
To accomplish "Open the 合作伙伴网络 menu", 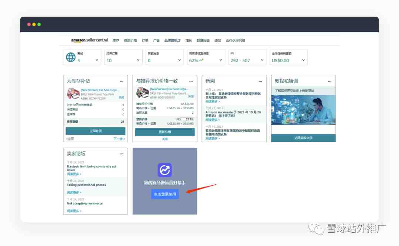I will click(235, 41).
